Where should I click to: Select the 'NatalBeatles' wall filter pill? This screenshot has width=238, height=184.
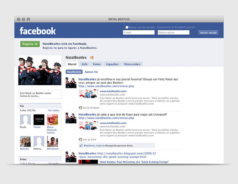click(74, 72)
